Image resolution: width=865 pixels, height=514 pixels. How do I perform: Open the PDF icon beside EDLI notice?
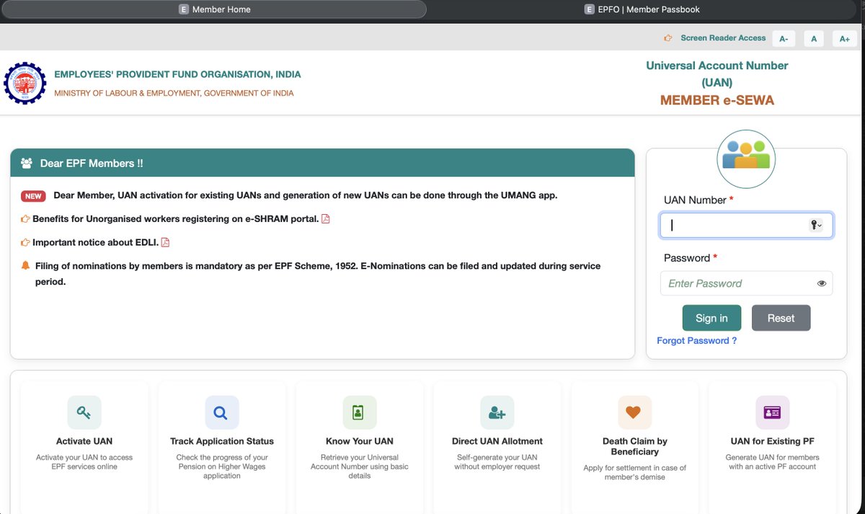pos(165,242)
